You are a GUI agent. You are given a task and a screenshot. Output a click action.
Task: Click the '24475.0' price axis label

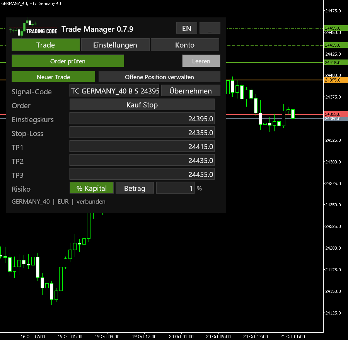pyautogui.click(x=333, y=11)
